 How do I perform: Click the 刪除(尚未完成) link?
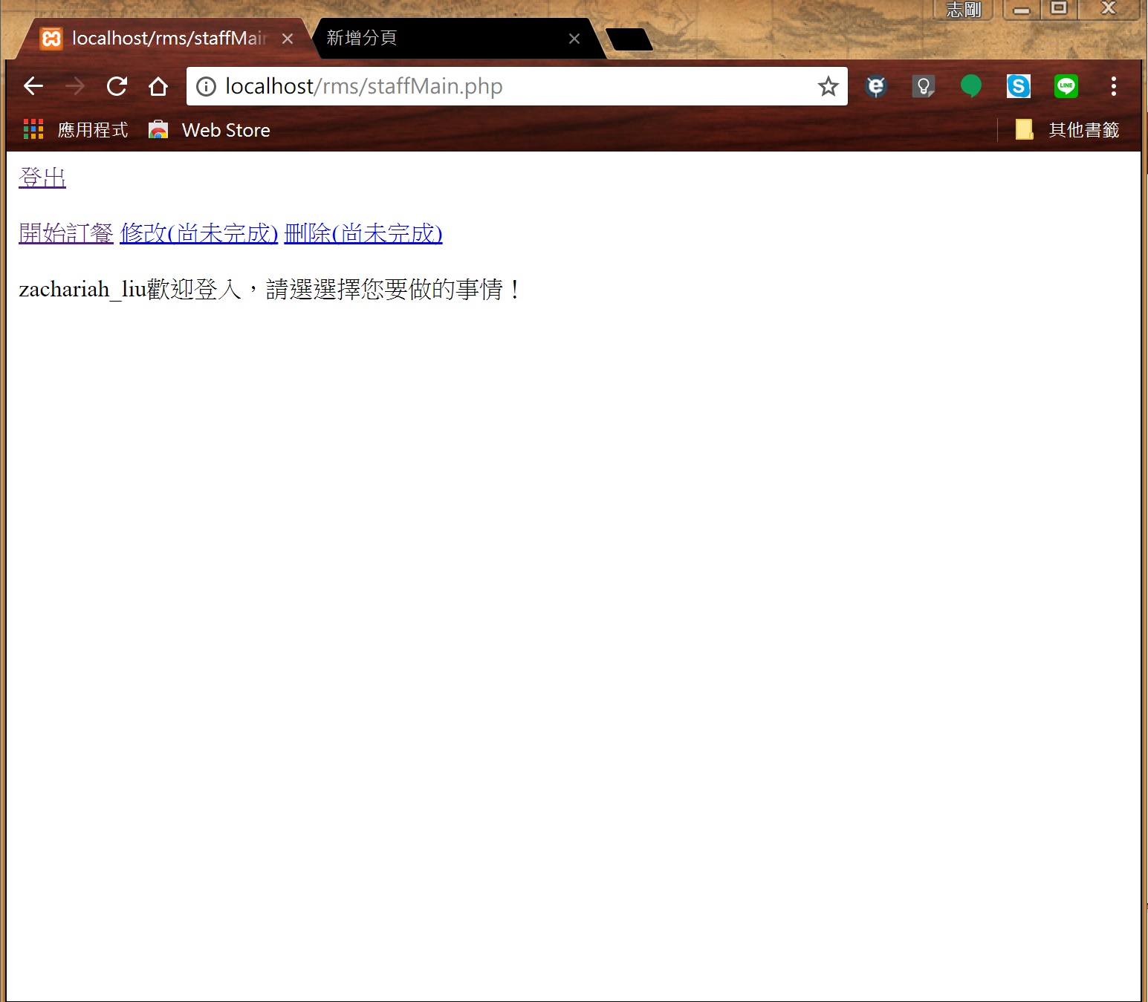tap(363, 233)
